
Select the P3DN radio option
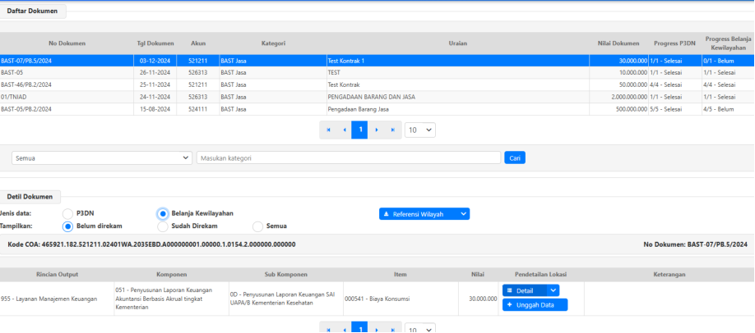click(x=68, y=214)
